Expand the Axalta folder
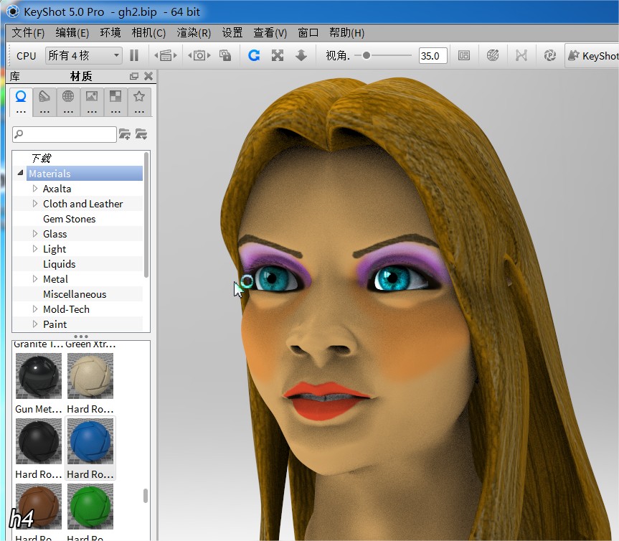Image resolution: width=619 pixels, height=541 pixels. 35,189
